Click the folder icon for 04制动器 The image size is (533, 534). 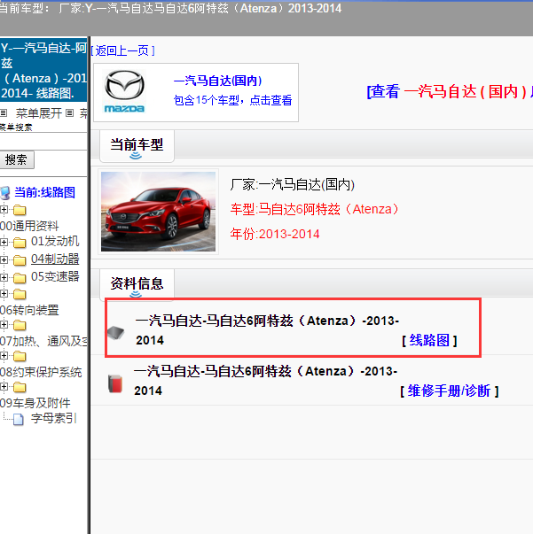(20, 260)
